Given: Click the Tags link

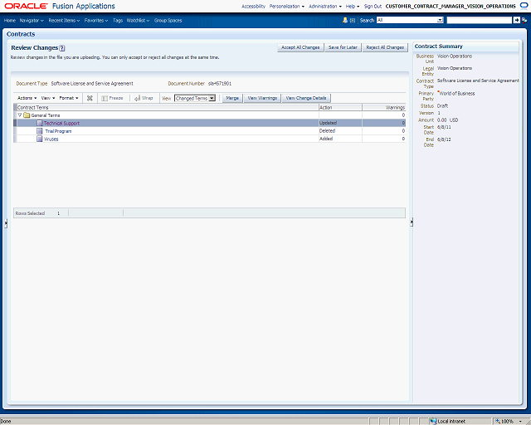Looking at the screenshot, I should coord(118,20).
